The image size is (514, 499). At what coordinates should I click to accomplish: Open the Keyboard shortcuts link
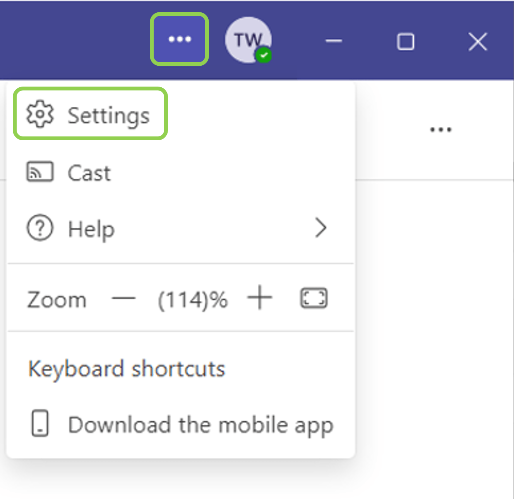tap(127, 369)
